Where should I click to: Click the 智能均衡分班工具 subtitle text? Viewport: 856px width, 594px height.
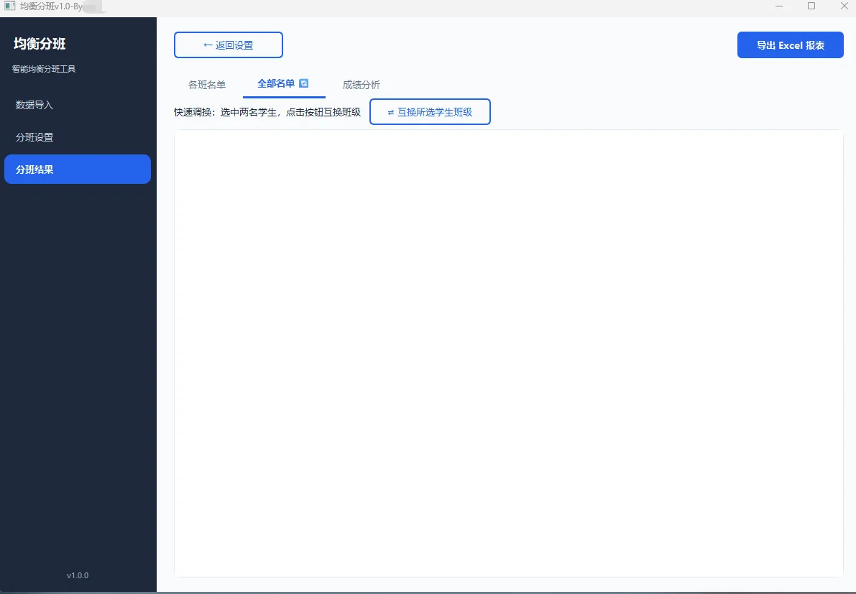[x=44, y=69]
